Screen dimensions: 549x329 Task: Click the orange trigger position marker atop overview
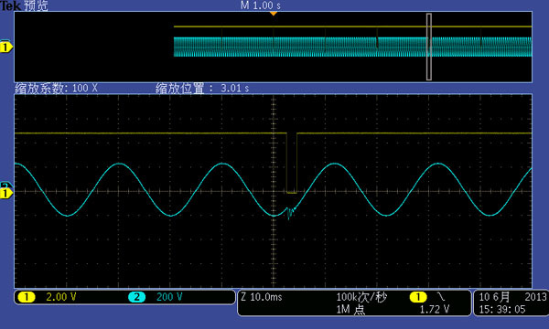point(274,14)
